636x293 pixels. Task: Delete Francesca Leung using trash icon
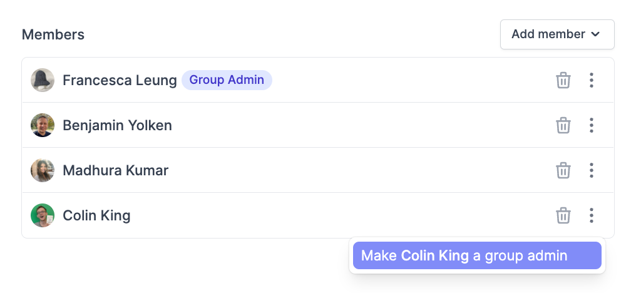tap(563, 80)
